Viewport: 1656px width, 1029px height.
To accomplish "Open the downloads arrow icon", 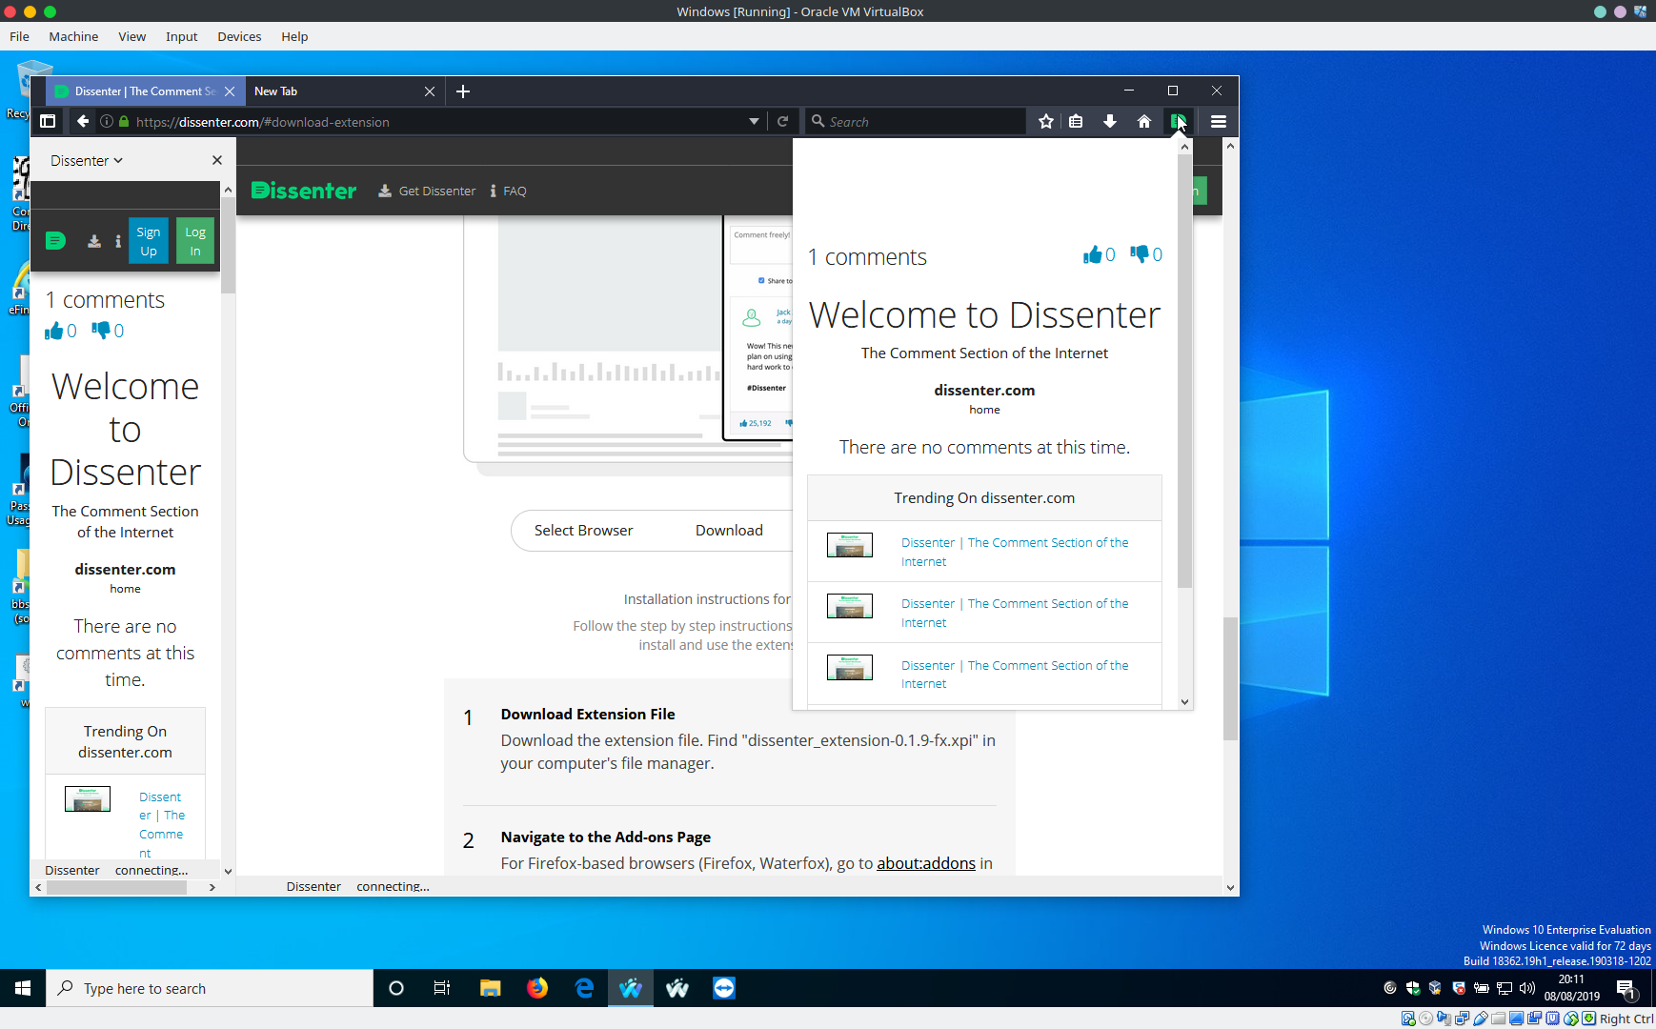I will 1110,121.
